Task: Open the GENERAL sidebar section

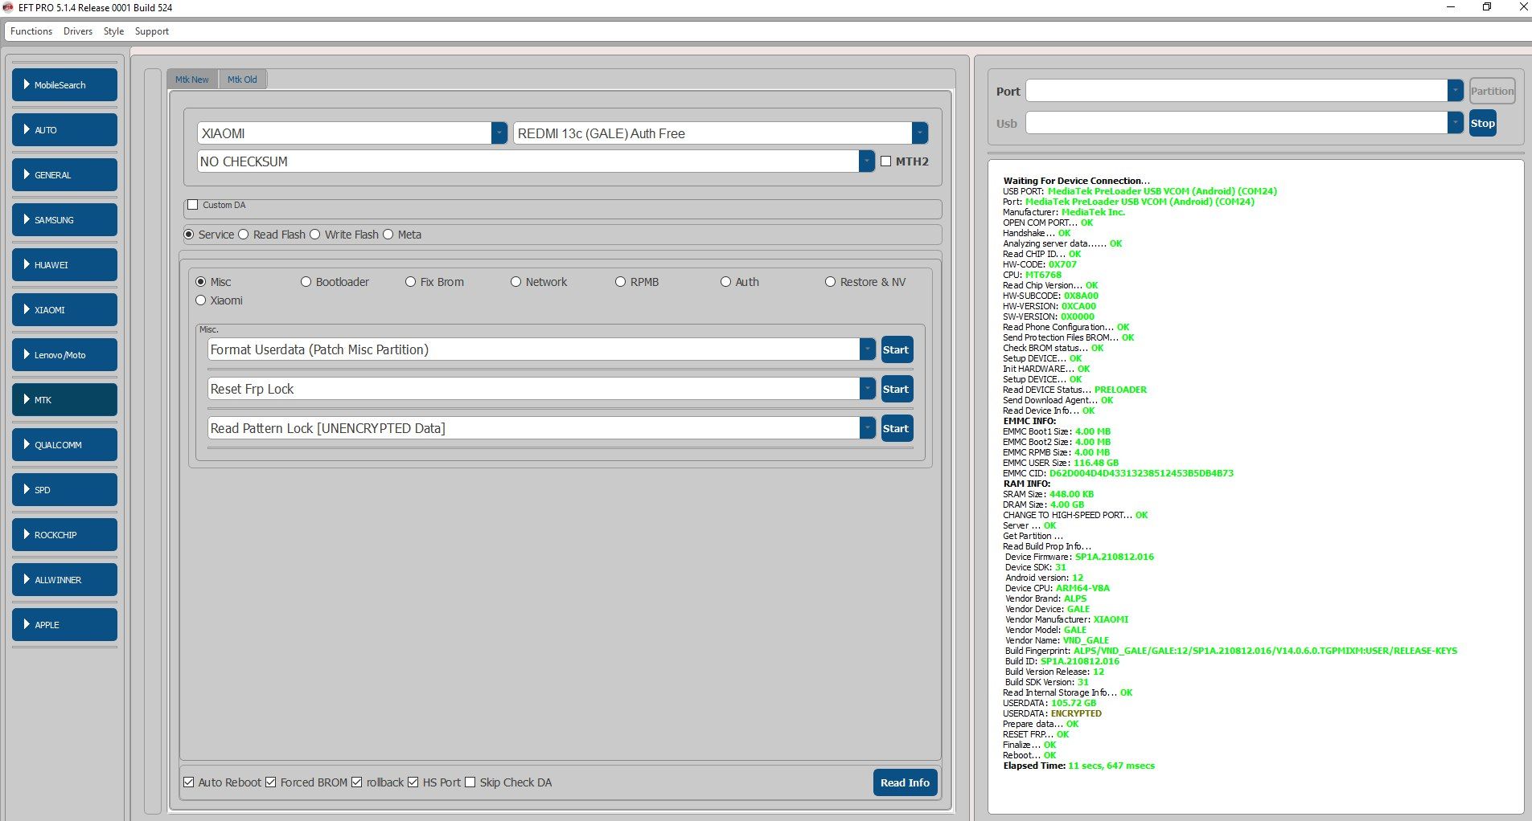Action: click(x=64, y=175)
